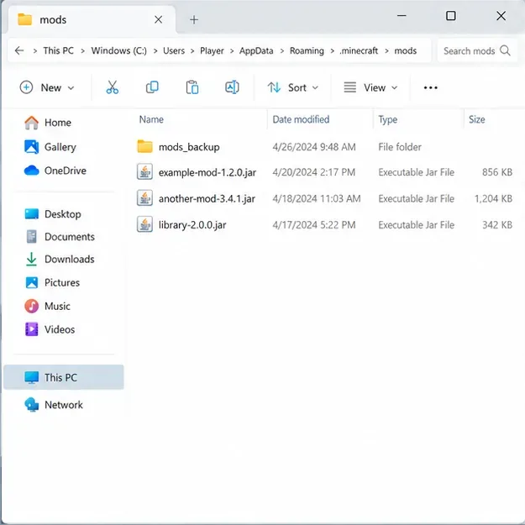Sort by the Type column header
The image size is (525, 525).
(388, 119)
